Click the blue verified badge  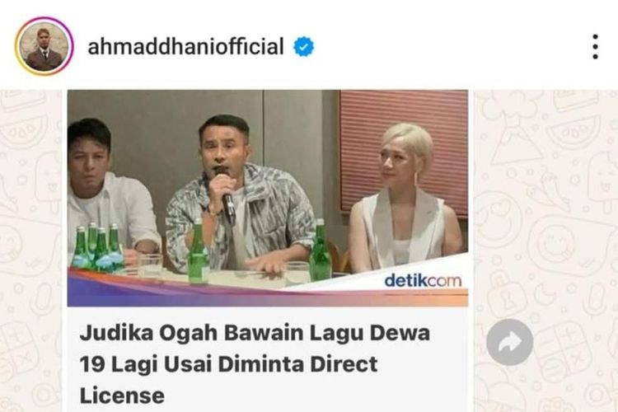pos(303,46)
